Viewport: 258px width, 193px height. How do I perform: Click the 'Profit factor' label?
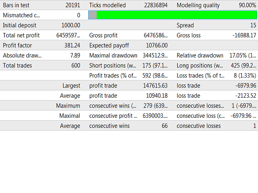[x=17, y=45]
